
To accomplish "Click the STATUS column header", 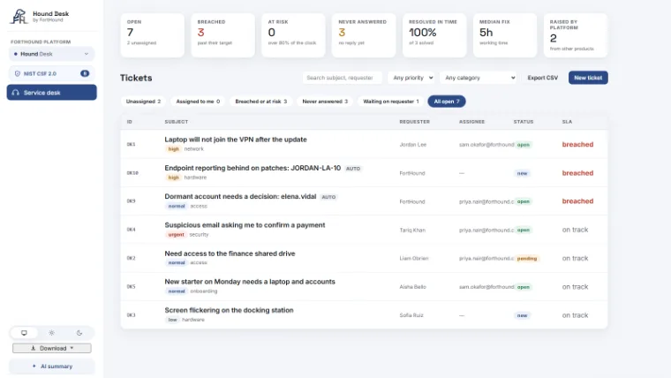I will coord(524,122).
